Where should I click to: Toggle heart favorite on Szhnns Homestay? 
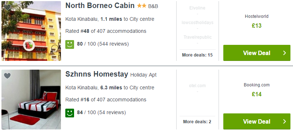7,75
